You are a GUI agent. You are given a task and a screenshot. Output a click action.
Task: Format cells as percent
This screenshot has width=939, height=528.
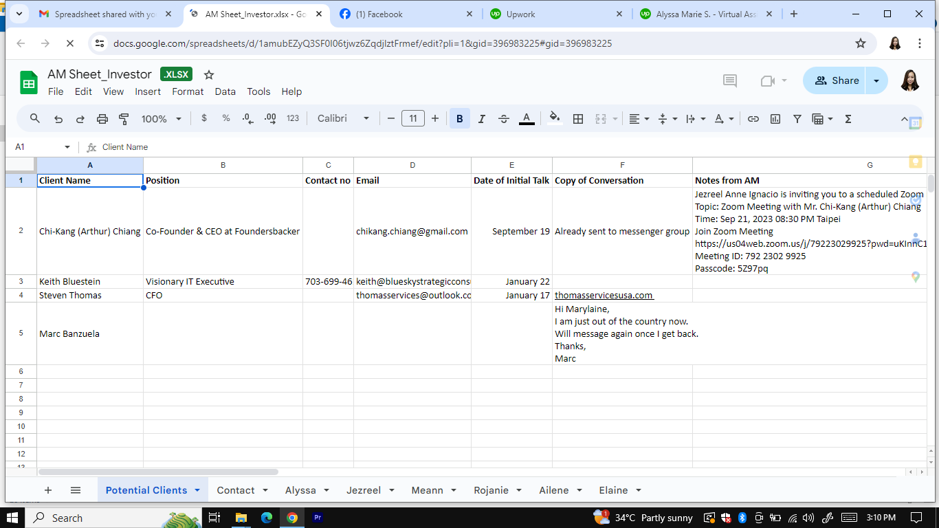226,118
